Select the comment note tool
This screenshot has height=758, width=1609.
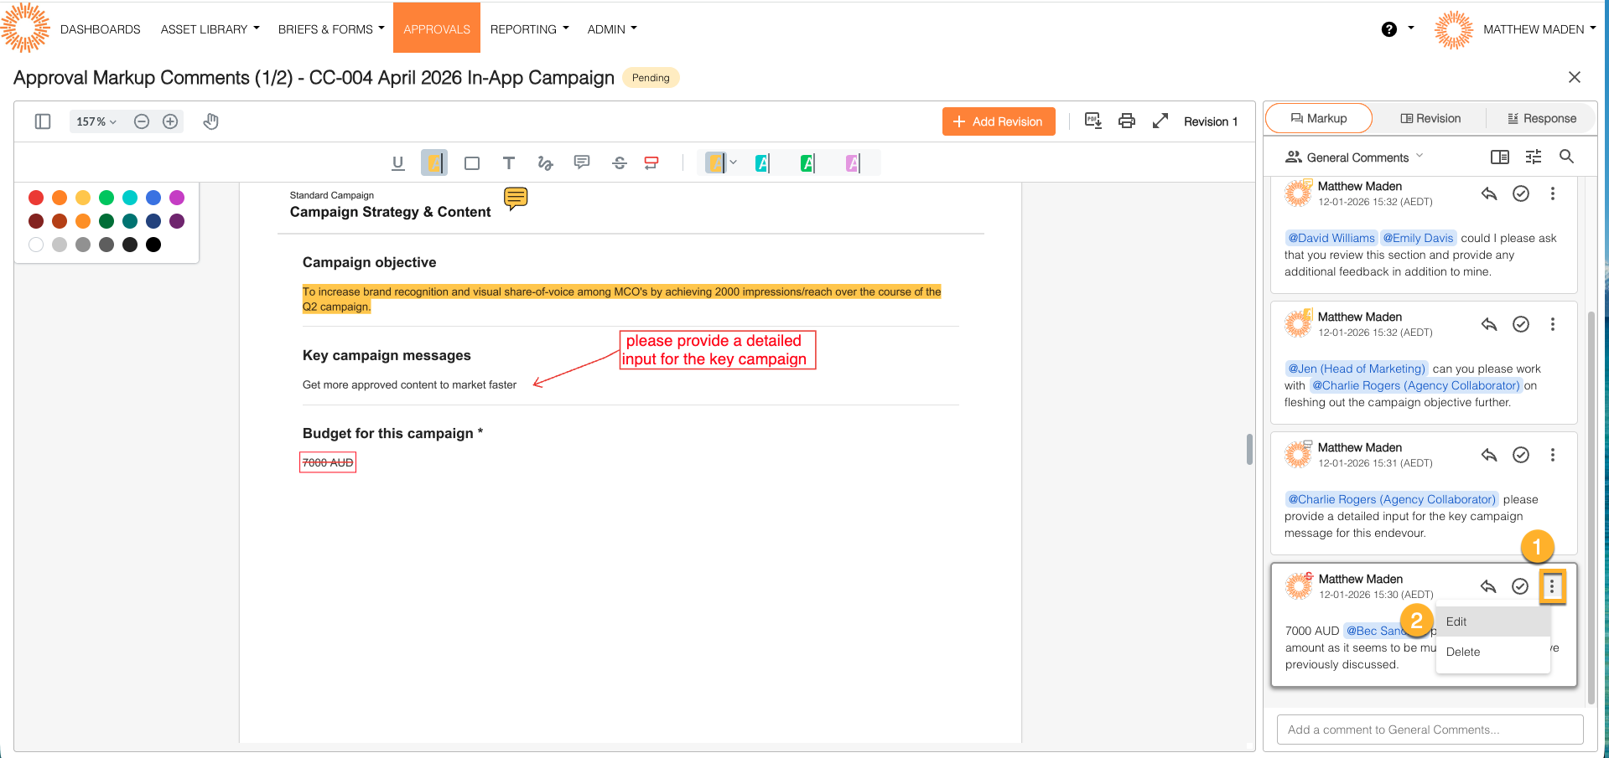(x=582, y=162)
